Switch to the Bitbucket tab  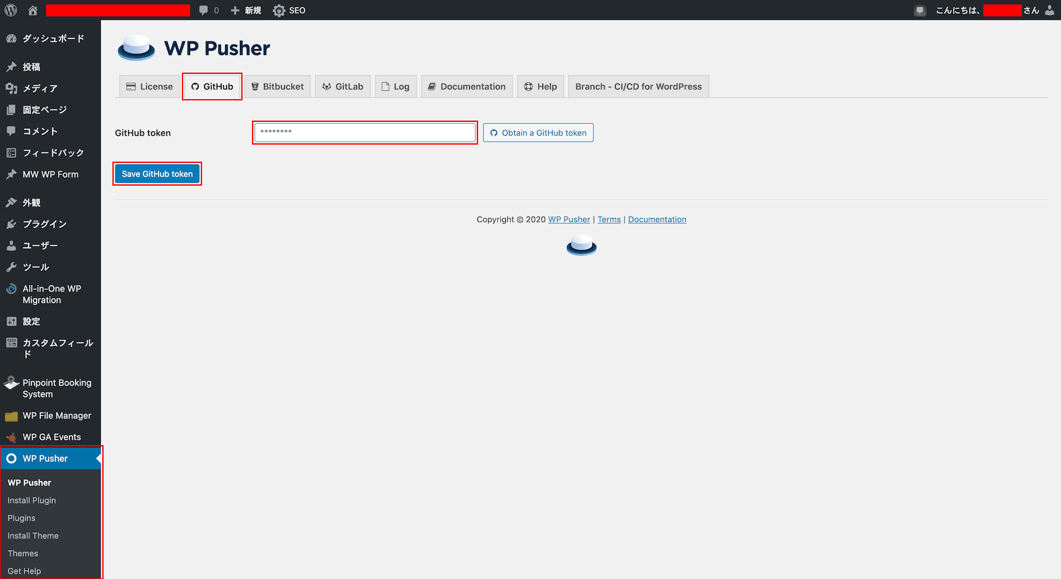pos(277,86)
